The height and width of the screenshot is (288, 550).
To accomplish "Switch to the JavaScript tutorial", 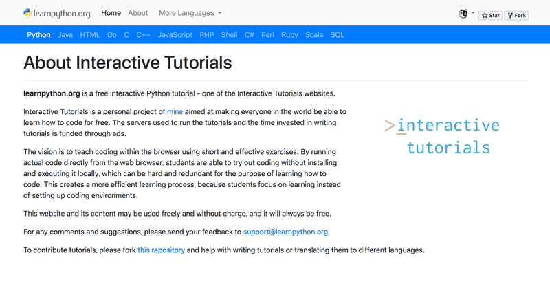I will (175, 35).
